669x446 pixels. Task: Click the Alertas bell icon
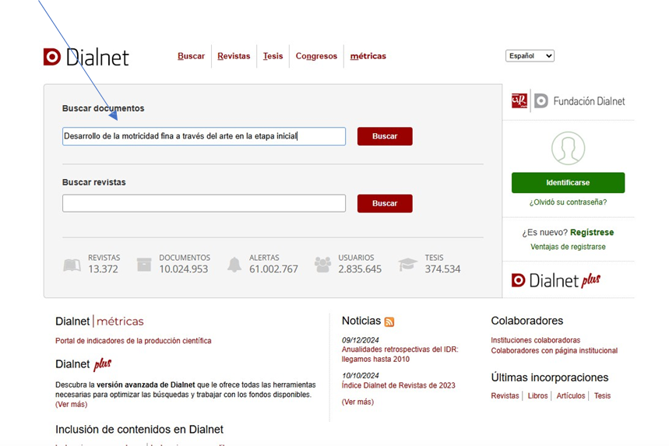pos(234,265)
